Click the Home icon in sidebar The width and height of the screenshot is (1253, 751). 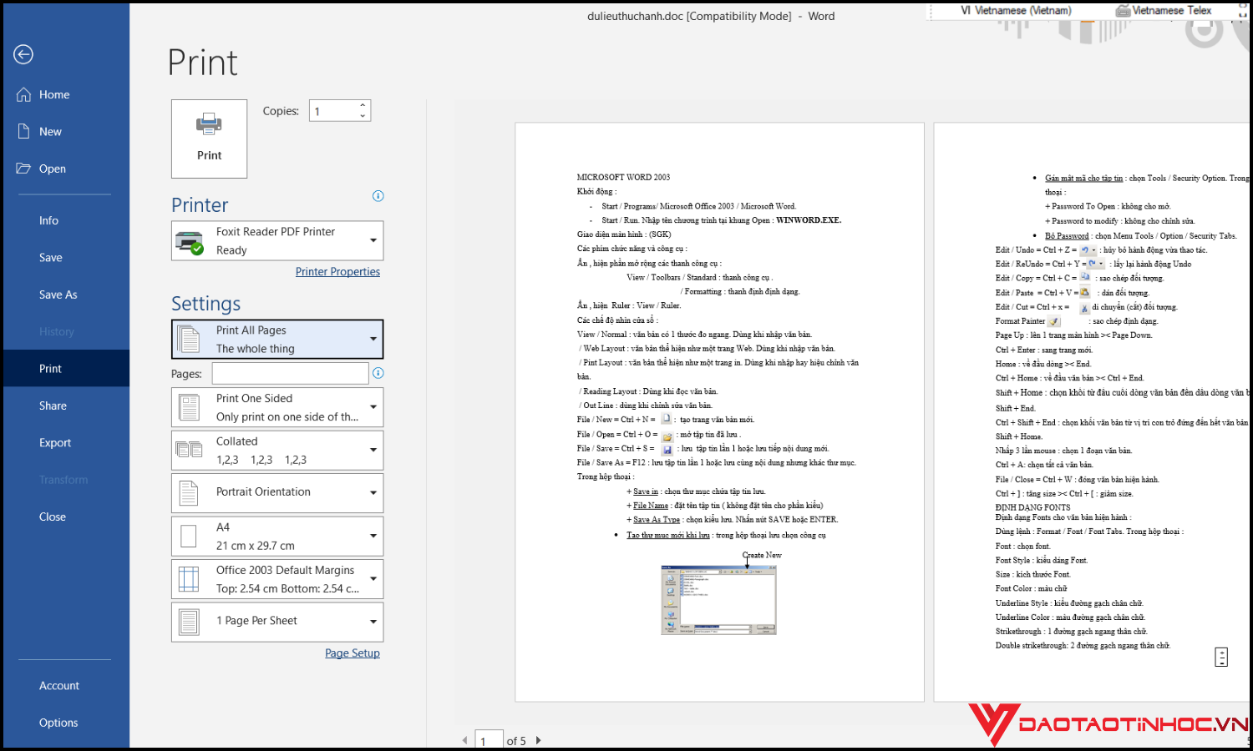(23, 94)
